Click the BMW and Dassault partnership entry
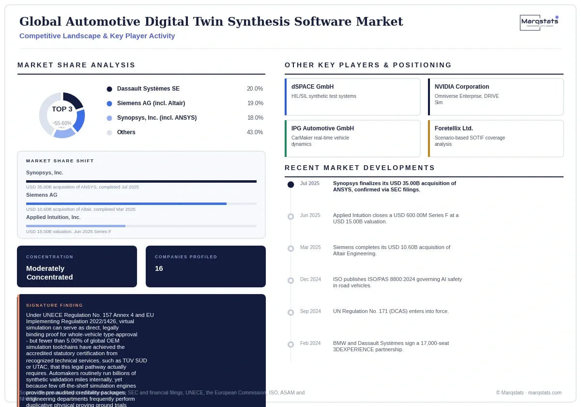The width and height of the screenshot is (581, 407). point(391,346)
